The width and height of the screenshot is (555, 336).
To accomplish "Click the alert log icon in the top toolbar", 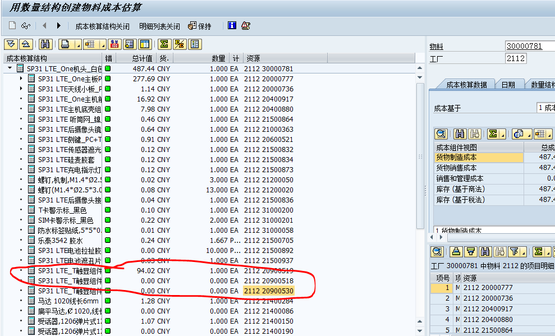I will [x=245, y=25].
